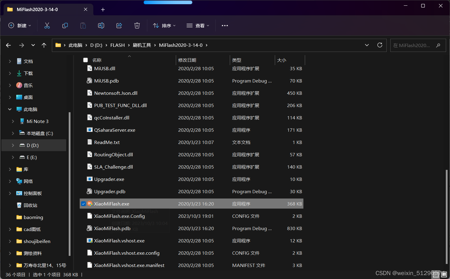Collapse the 此电脑 tree node

pos(10,109)
